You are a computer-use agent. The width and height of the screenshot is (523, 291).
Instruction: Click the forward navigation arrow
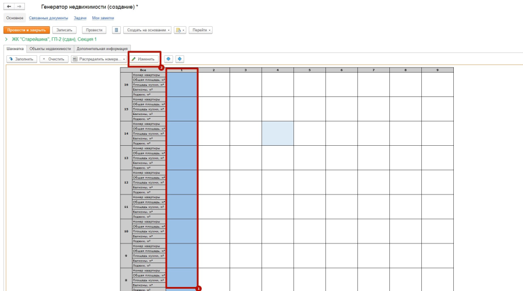pos(20,6)
